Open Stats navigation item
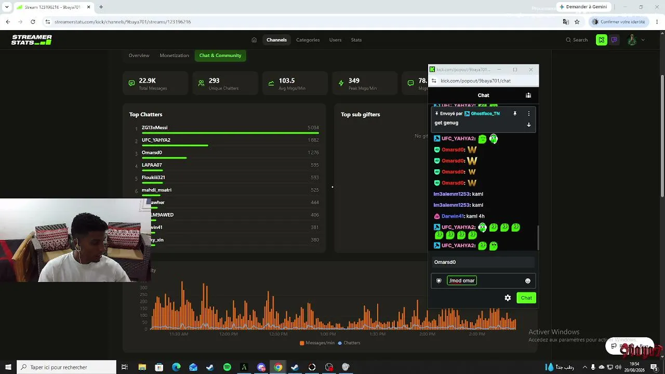Viewport: 665px width, 374px height. (356, 40)
